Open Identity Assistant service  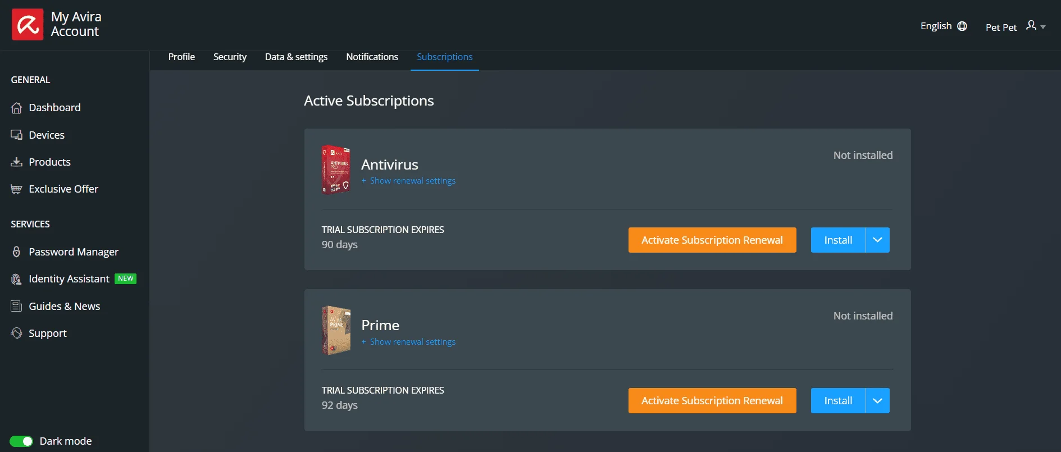coord(69,278)
